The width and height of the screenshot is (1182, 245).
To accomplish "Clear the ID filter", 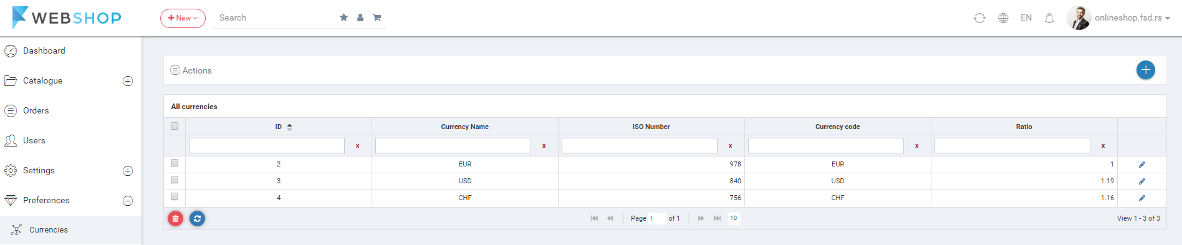I will point(358,146).
